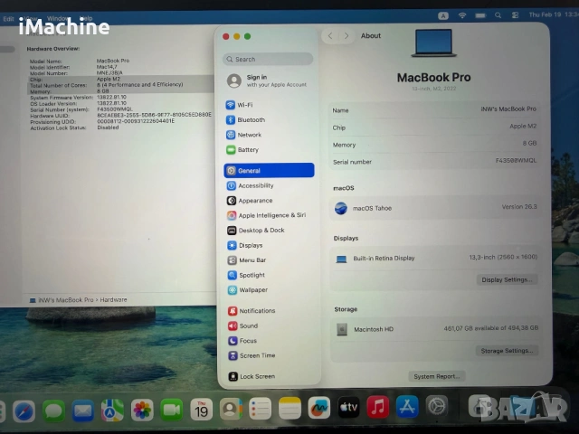579x434 pixels.
Task: Open Displays settings in sidebar
Action: pos(269,245)
